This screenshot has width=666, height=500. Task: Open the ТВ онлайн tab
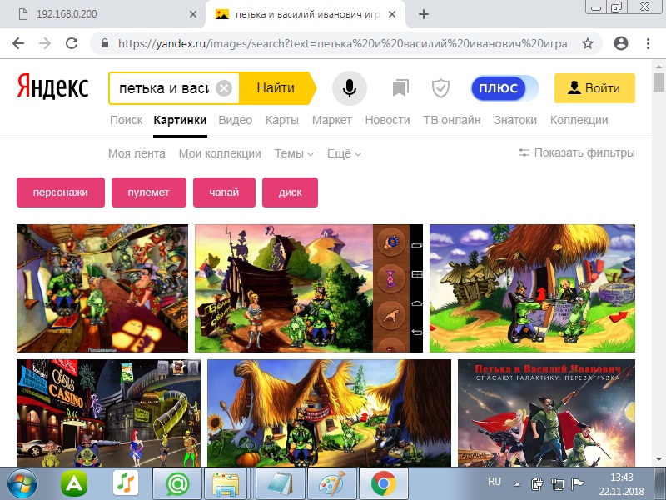pos(452,120)
